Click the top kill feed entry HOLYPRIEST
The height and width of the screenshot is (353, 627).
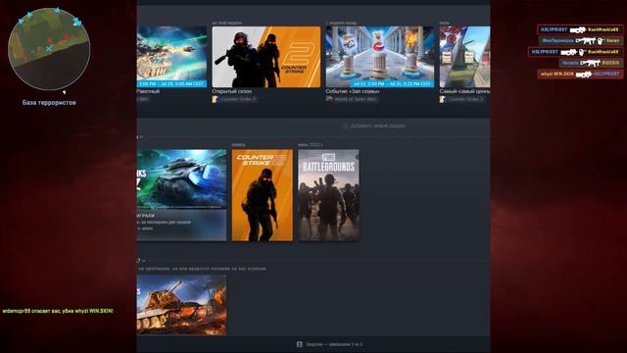[579, 29]
